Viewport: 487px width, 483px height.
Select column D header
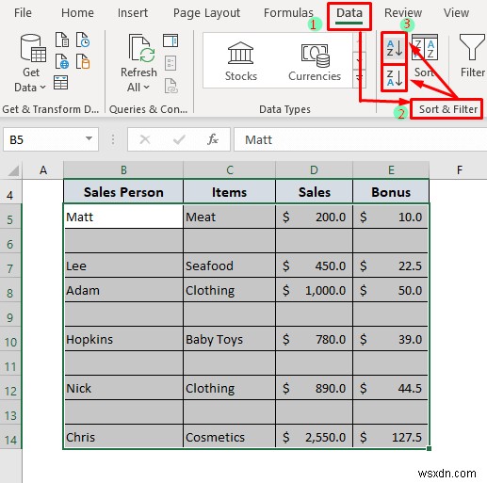(x=314, y=170)
